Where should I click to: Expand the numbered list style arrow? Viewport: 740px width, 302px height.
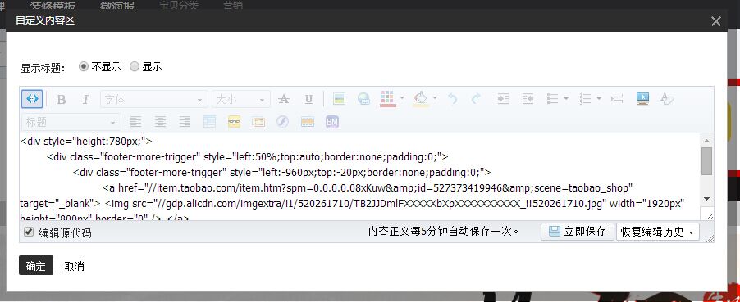(599, 98)
